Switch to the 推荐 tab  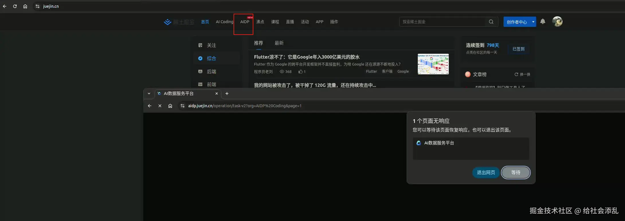[x=258, y=43]
